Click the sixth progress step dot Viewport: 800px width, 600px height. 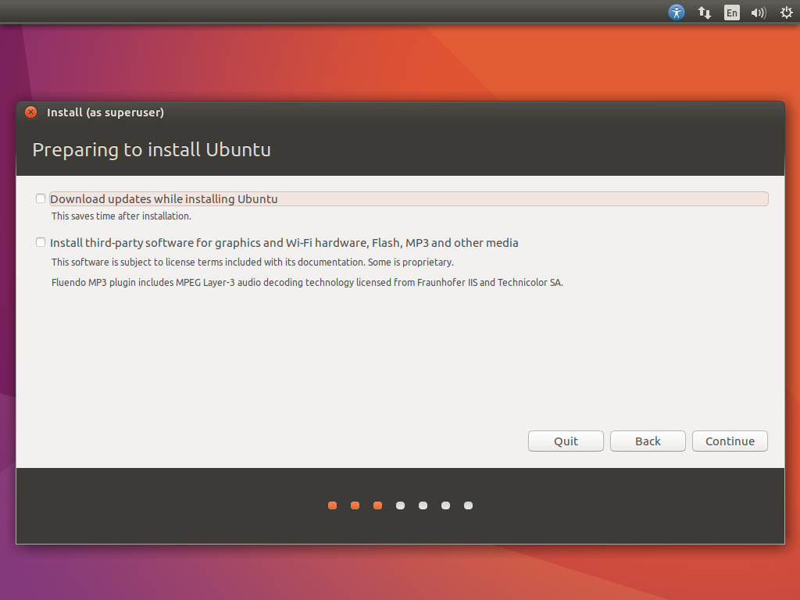pyautogui.click(x=445, y=505)
